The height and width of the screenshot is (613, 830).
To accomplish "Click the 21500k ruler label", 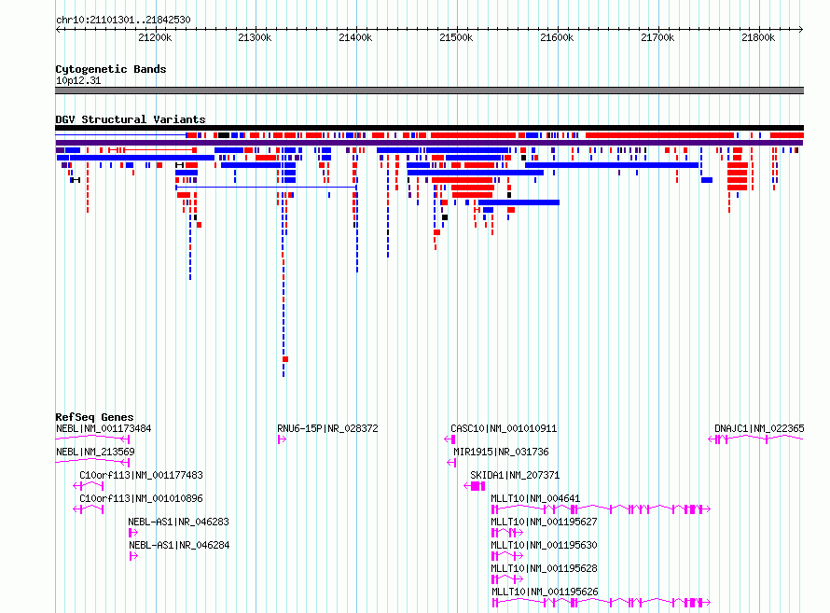I will [456, 37].
